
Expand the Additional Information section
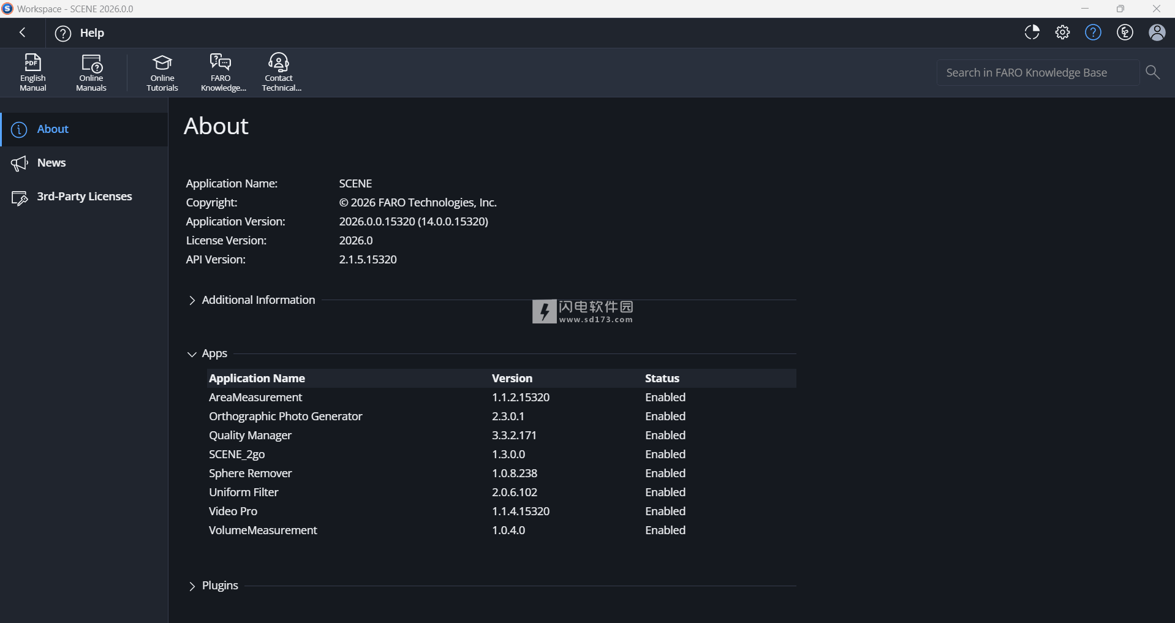[192, 300]
